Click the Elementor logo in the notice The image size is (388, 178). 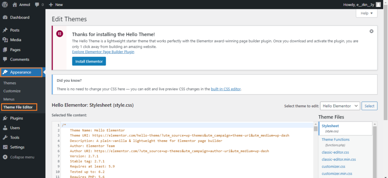pos(59,34)
